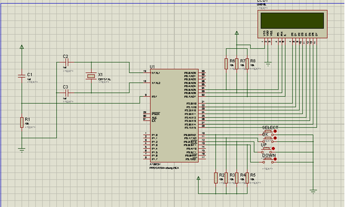Click capacitor C2 near the crystal
Image resolution: width=352 pixels, height=207 pixels.
click(x=68, y=62)
